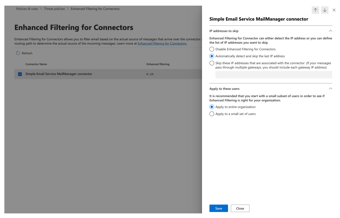
Task: Select Automatically detect and skip the last IP address
Action: (x=212, y=56)
